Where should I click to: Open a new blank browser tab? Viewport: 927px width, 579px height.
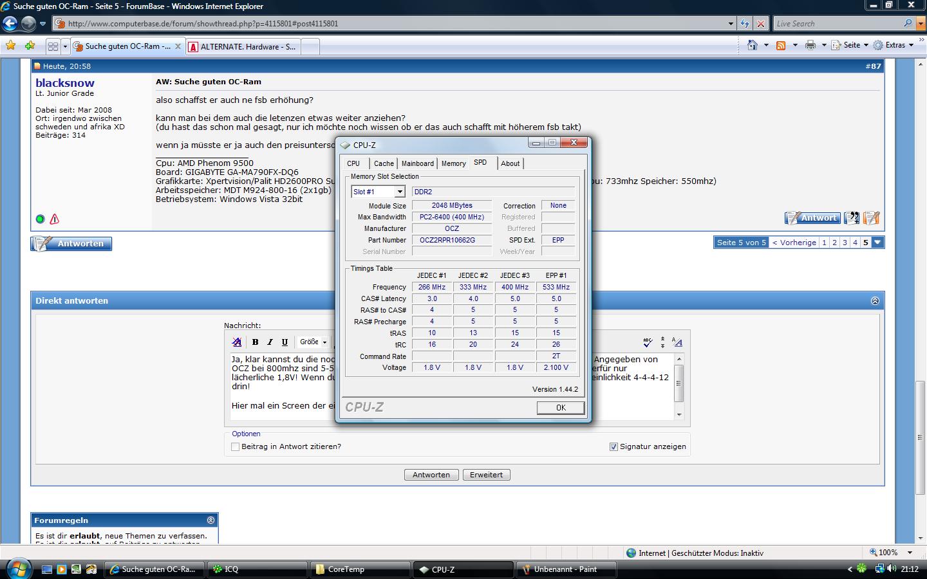310,46
